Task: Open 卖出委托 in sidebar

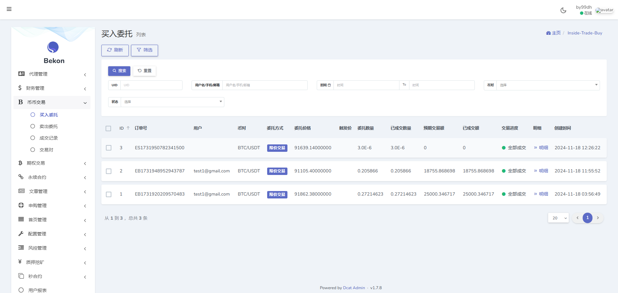Action: pyautogui.click(x=49, y=126)
